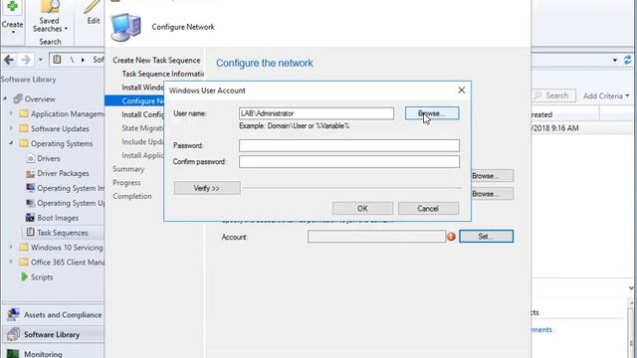Click the User name text field
Viewport: 637px width, 358px height.
[317, 113]
